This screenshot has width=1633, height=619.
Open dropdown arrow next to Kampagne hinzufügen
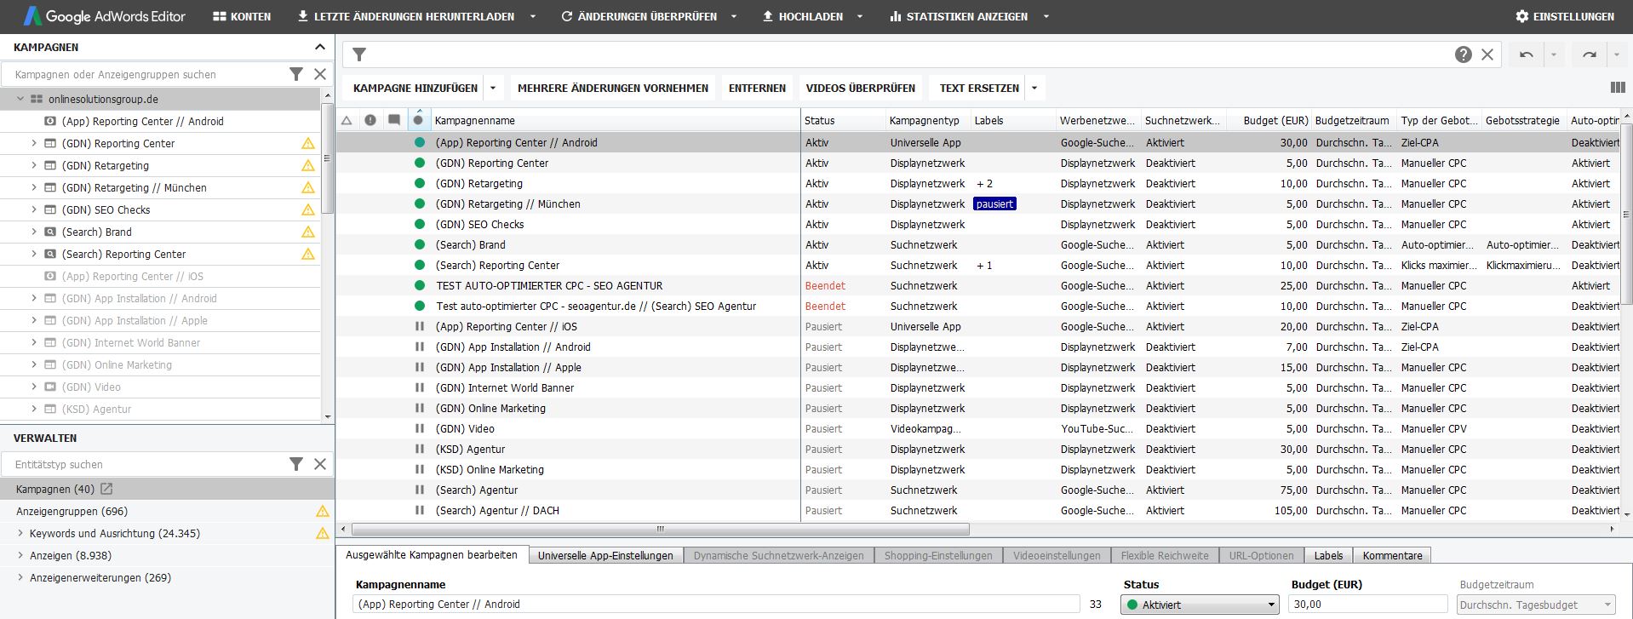pyautogui.click(x=493, y=88)
